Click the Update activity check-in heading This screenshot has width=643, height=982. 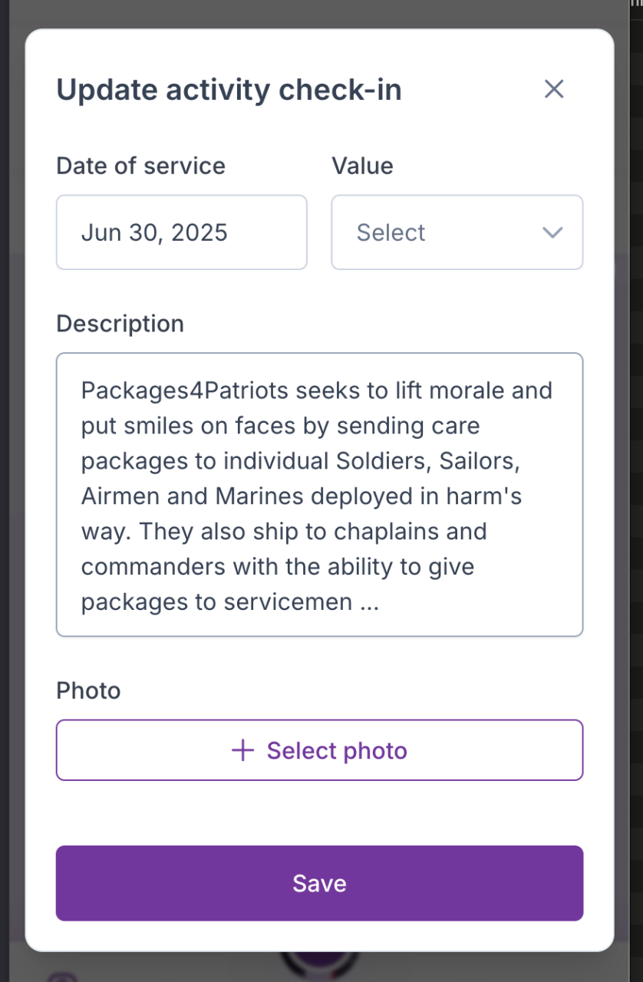pos(229,90)
